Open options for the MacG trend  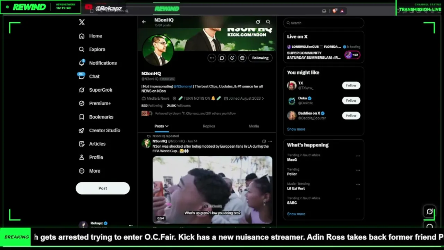click(x=358, y=156)
